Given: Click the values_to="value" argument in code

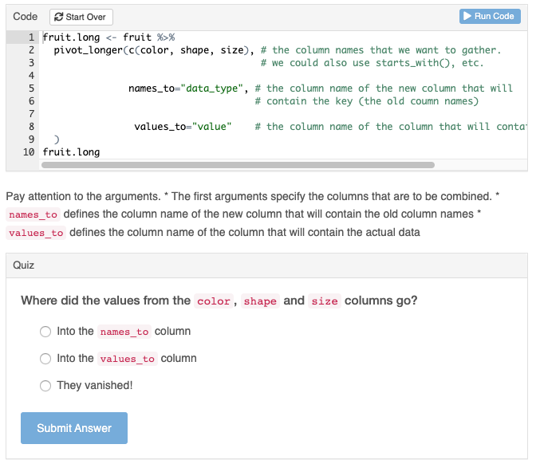Looking at the screenshot, I should 183,127.
